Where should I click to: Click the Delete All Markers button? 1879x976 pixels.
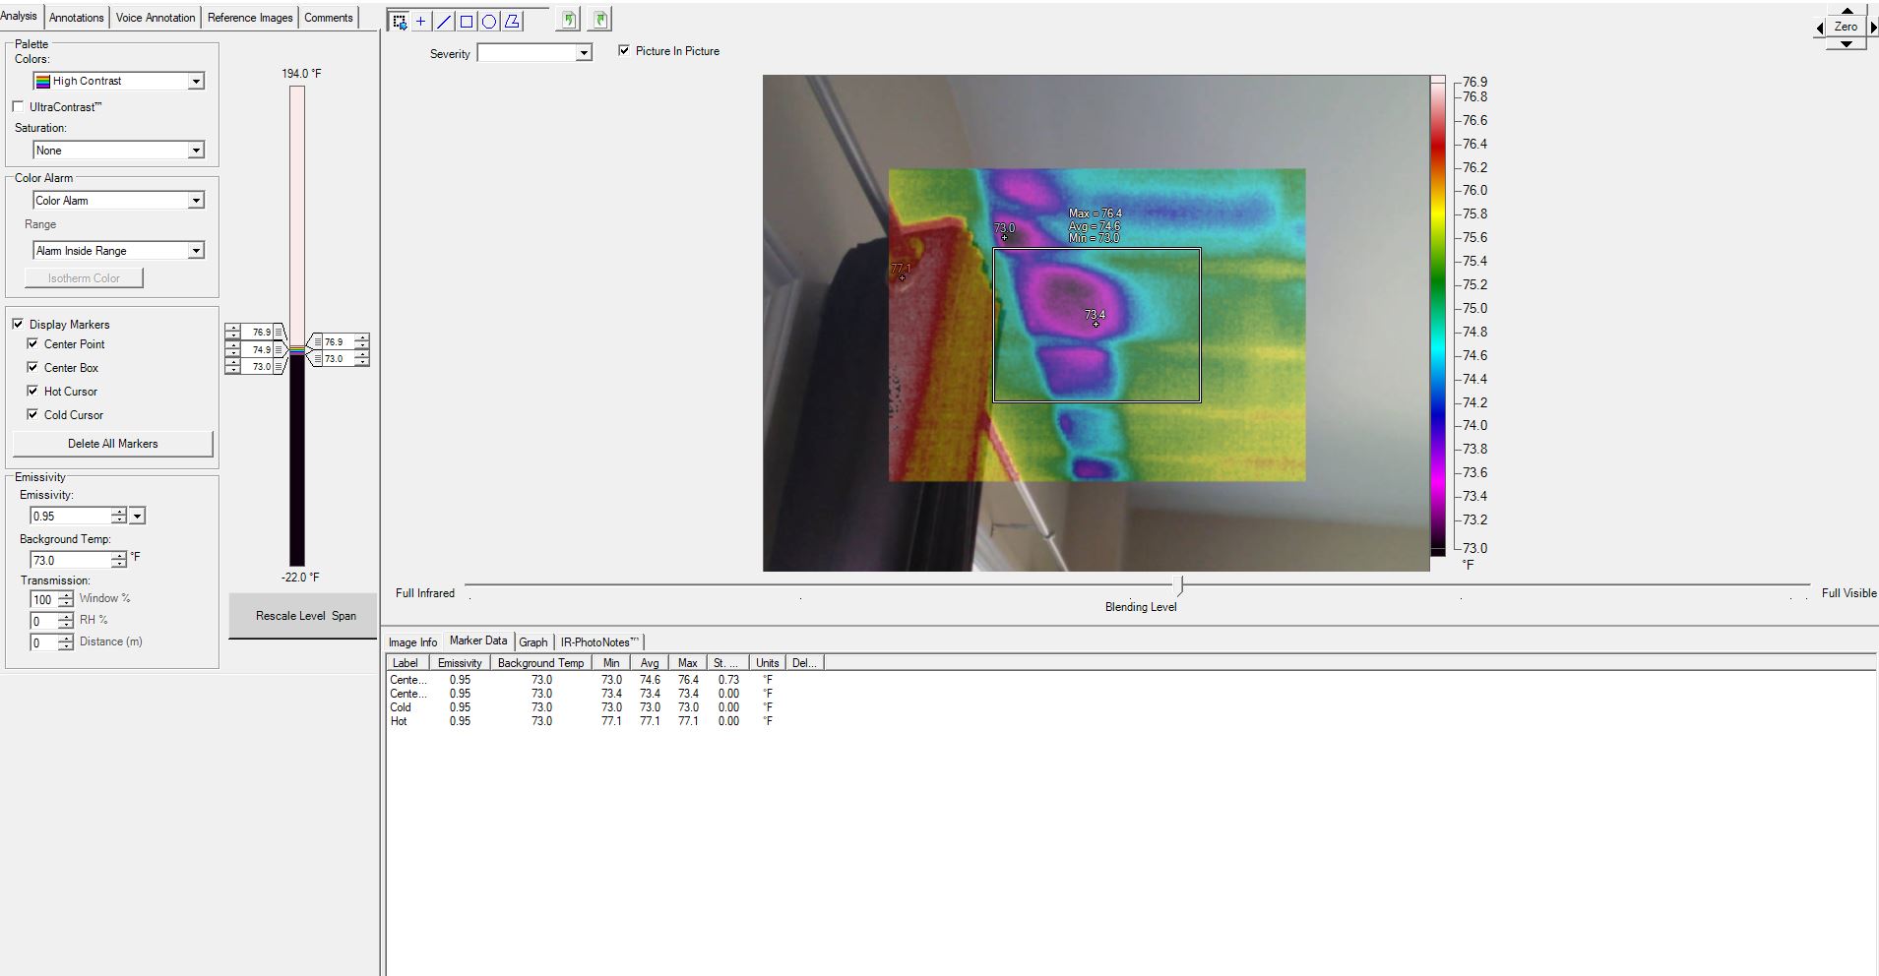[x=113, y=444]
